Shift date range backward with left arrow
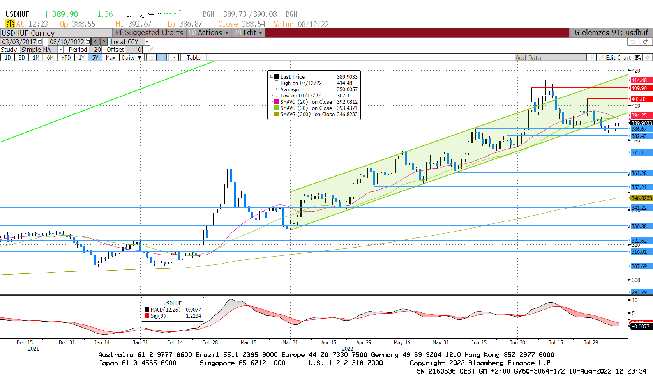Image resolution: width=653 pixels, height=388 pixels. click(95, 42)
